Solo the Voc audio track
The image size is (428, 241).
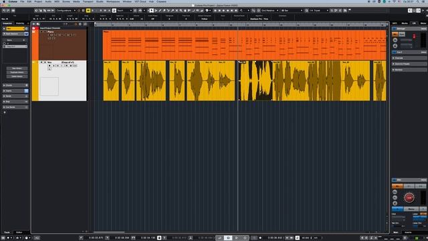(x=45, y=62)
